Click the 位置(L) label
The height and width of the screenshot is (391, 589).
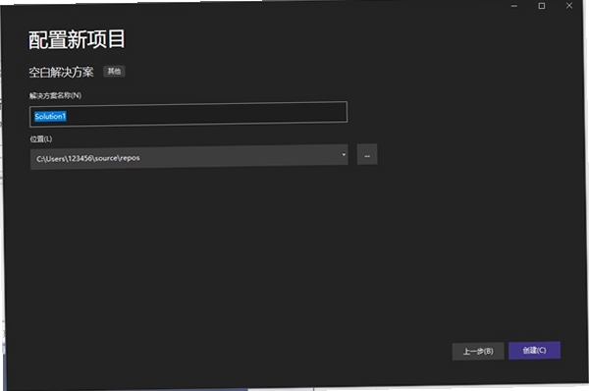41,140
